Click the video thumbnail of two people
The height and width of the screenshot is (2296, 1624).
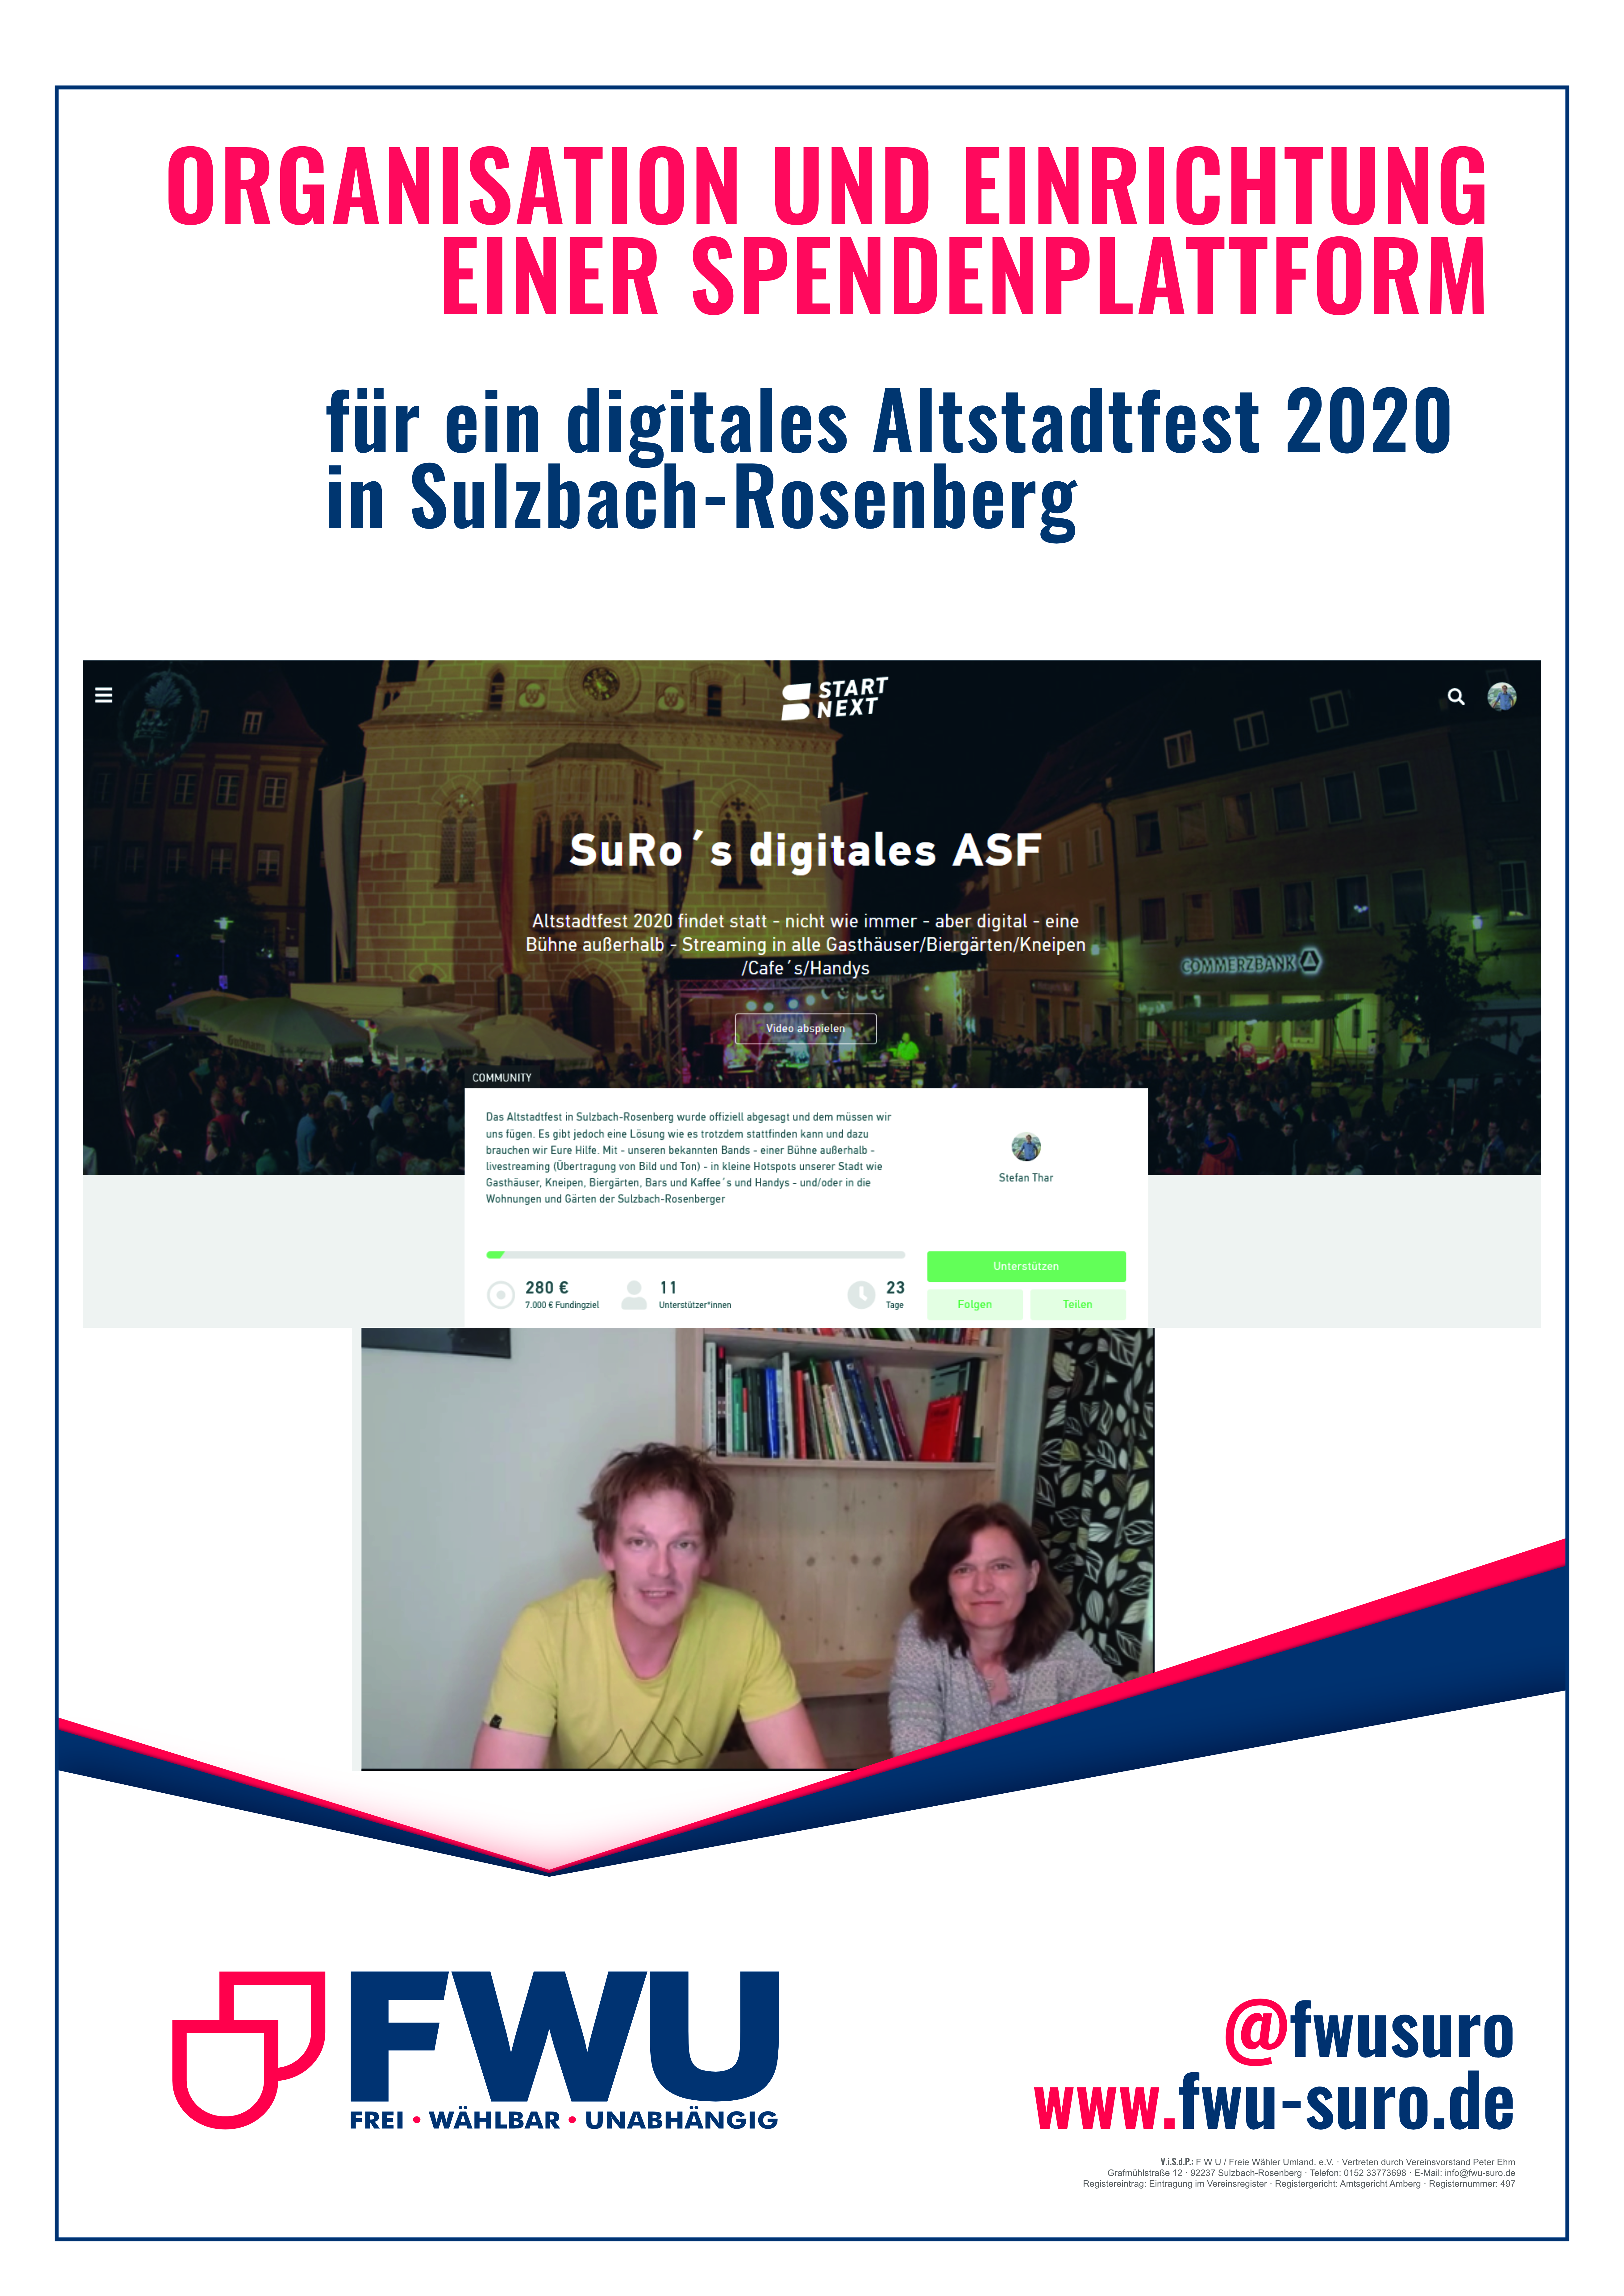pos(757,1548)
